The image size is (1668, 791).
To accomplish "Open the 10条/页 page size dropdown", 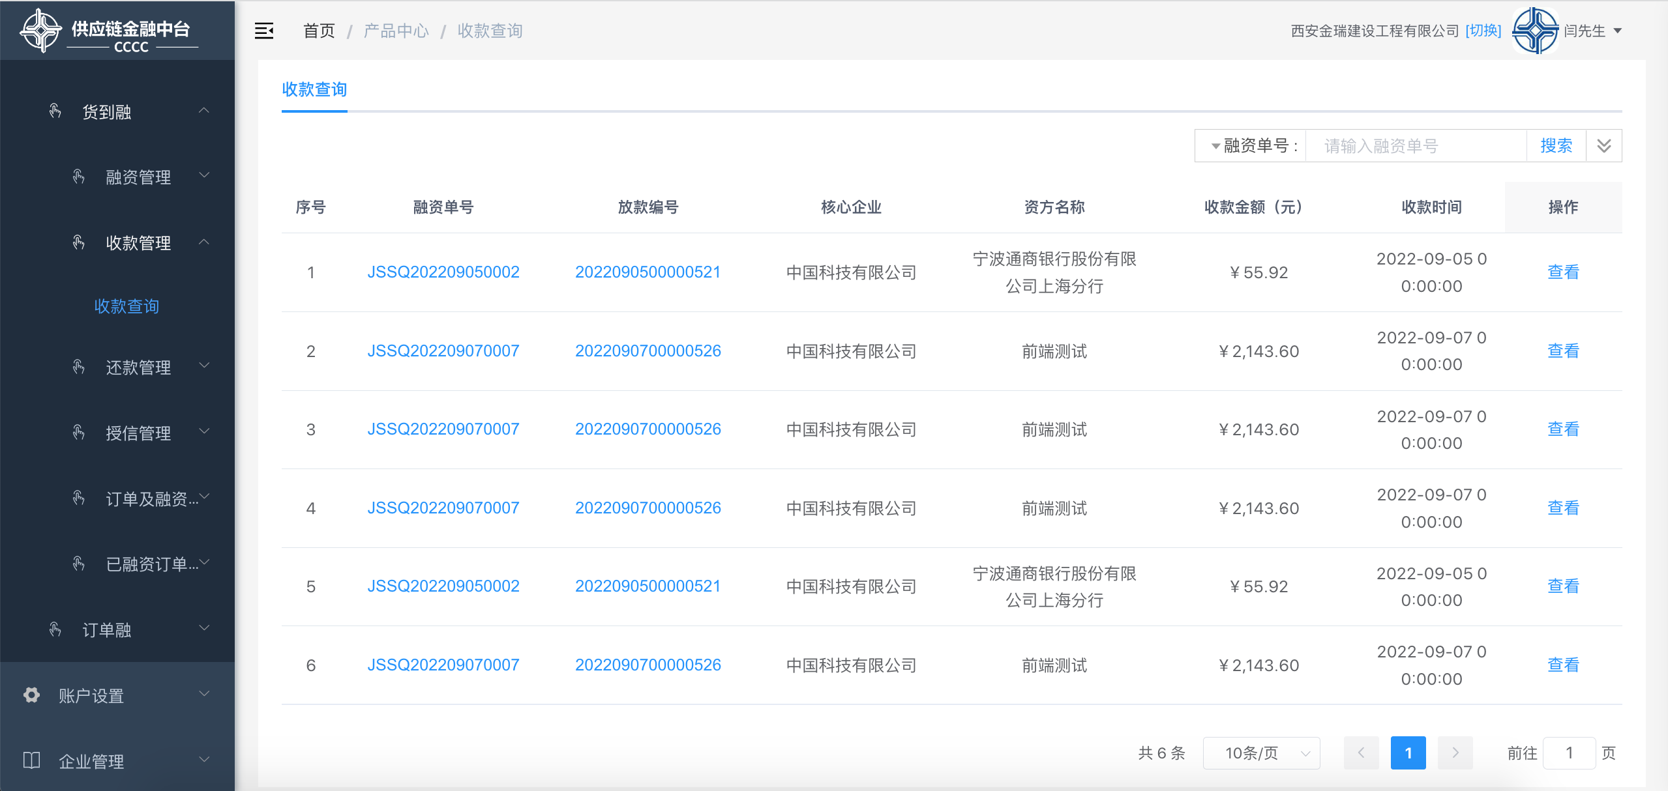I will (1261, 753).
